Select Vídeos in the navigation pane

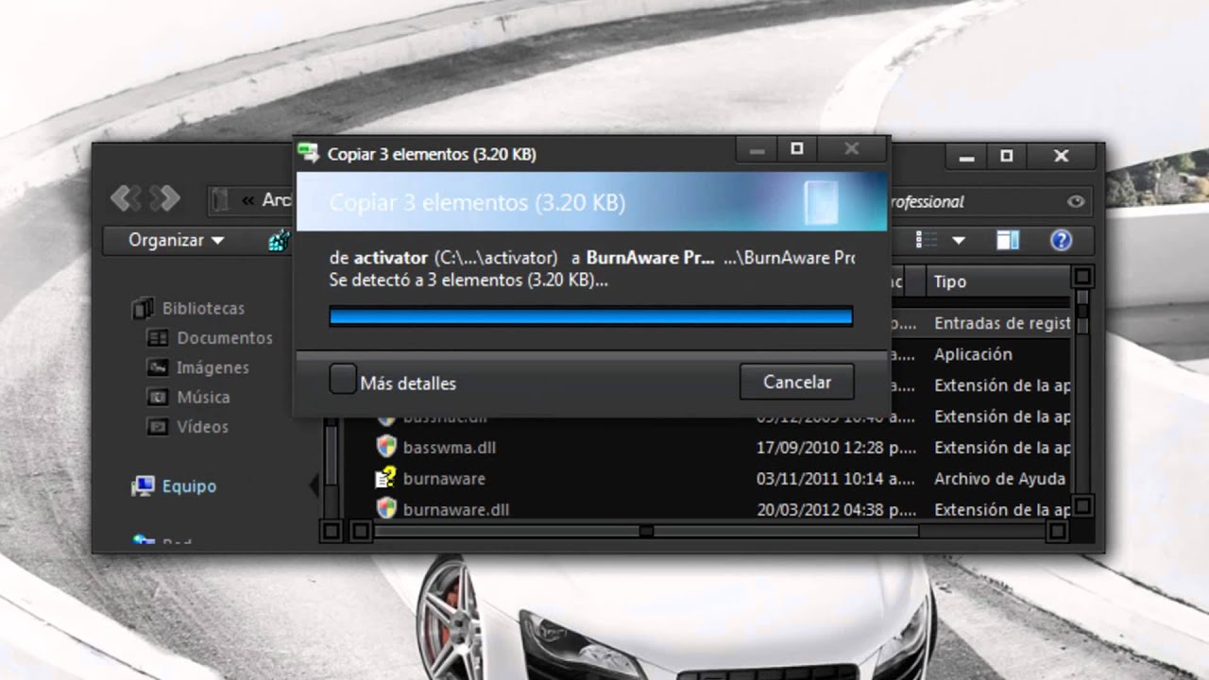[x=202, y=427]
